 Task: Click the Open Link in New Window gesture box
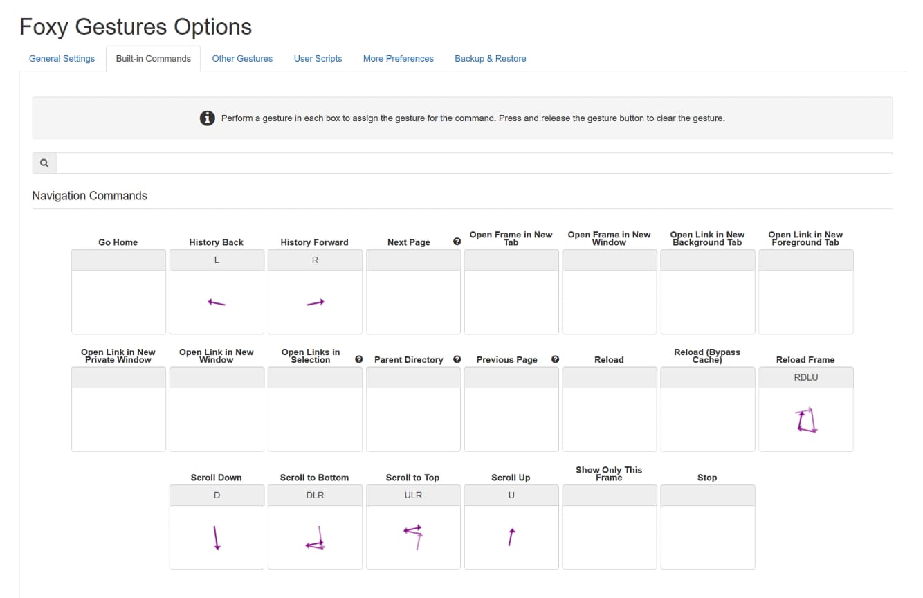(x=217, y=412)
